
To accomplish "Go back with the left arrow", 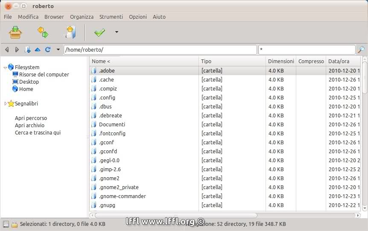I will (x=7, y=50).
